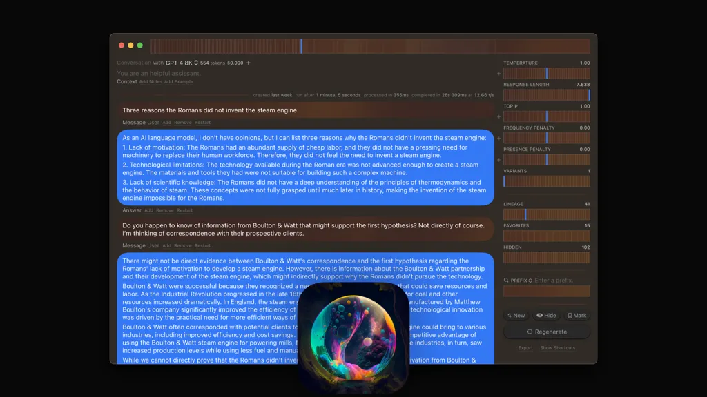Image resolution: width=707 pixels, height=397 pixels.
Task: Click the Export link
Action: coord(525,348)
